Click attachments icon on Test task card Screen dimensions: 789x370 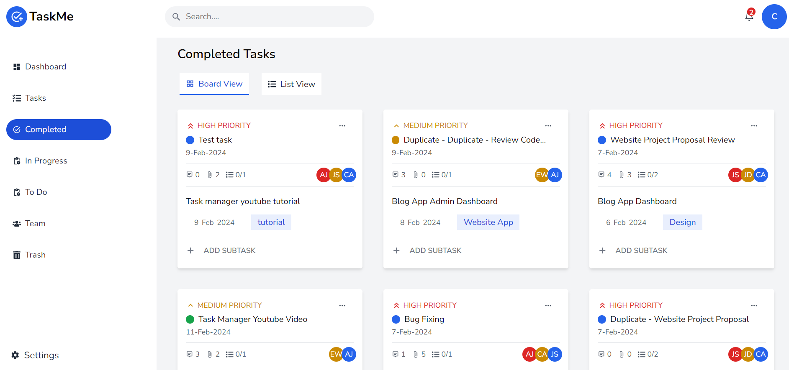click(210, 175)
